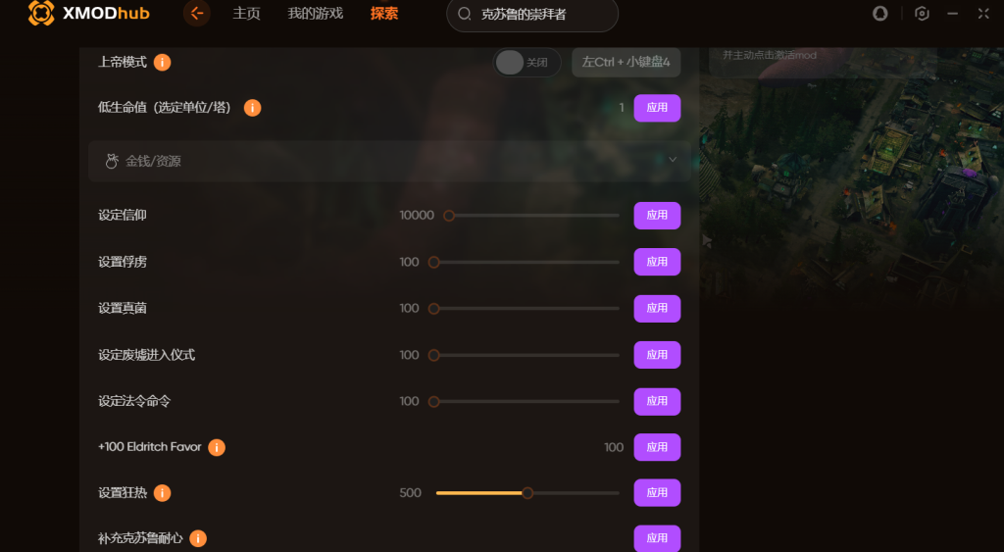Click the 金钱/资源 section header
Screen dimensions: 1004x552
tap(389, 162)
